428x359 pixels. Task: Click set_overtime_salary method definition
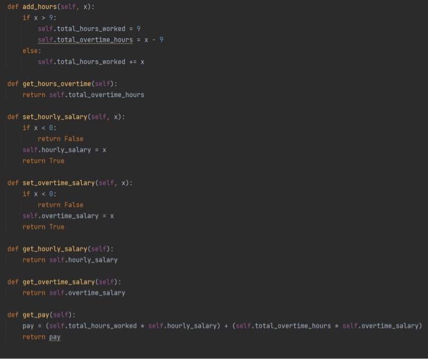click(70, 183)
